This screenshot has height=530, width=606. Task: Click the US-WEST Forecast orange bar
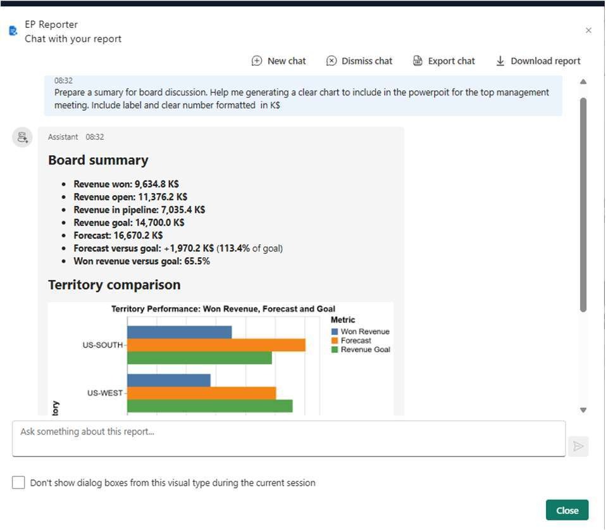[x=201, y=393]
